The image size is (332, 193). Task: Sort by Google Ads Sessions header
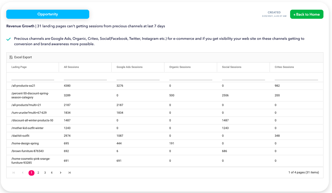129,67
